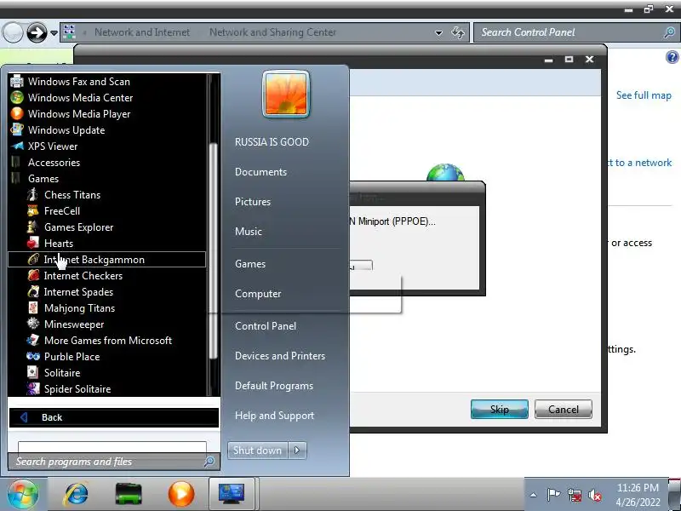Click the programs list scrollbar thumb
Image resolution: width=681 pixels, height=511 pixels.
pos(213,251)
